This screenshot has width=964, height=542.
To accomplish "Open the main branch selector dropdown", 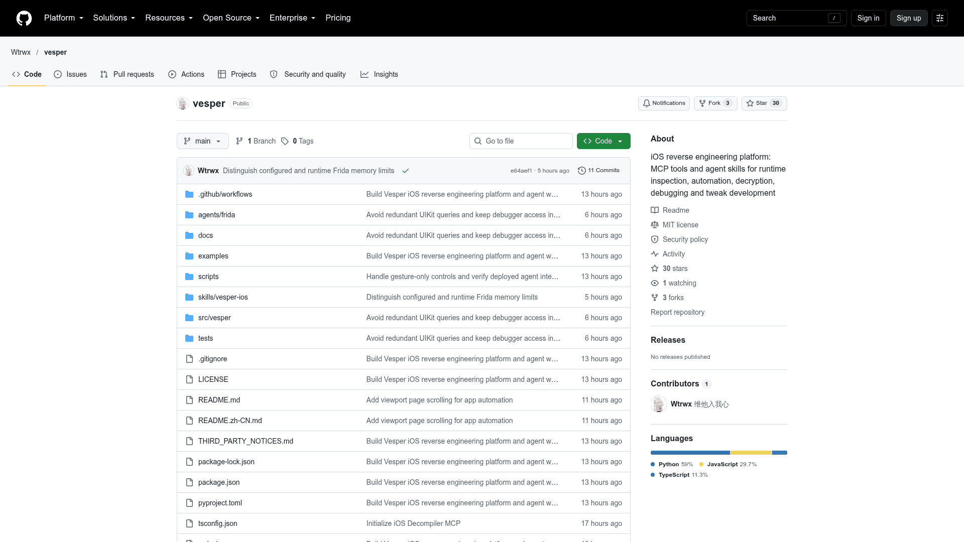I will tap(203, 141).
